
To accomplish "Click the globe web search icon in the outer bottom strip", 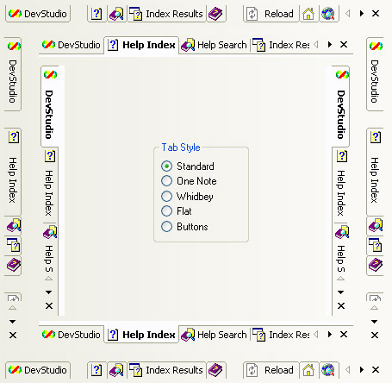I will [x=328, y=370].
